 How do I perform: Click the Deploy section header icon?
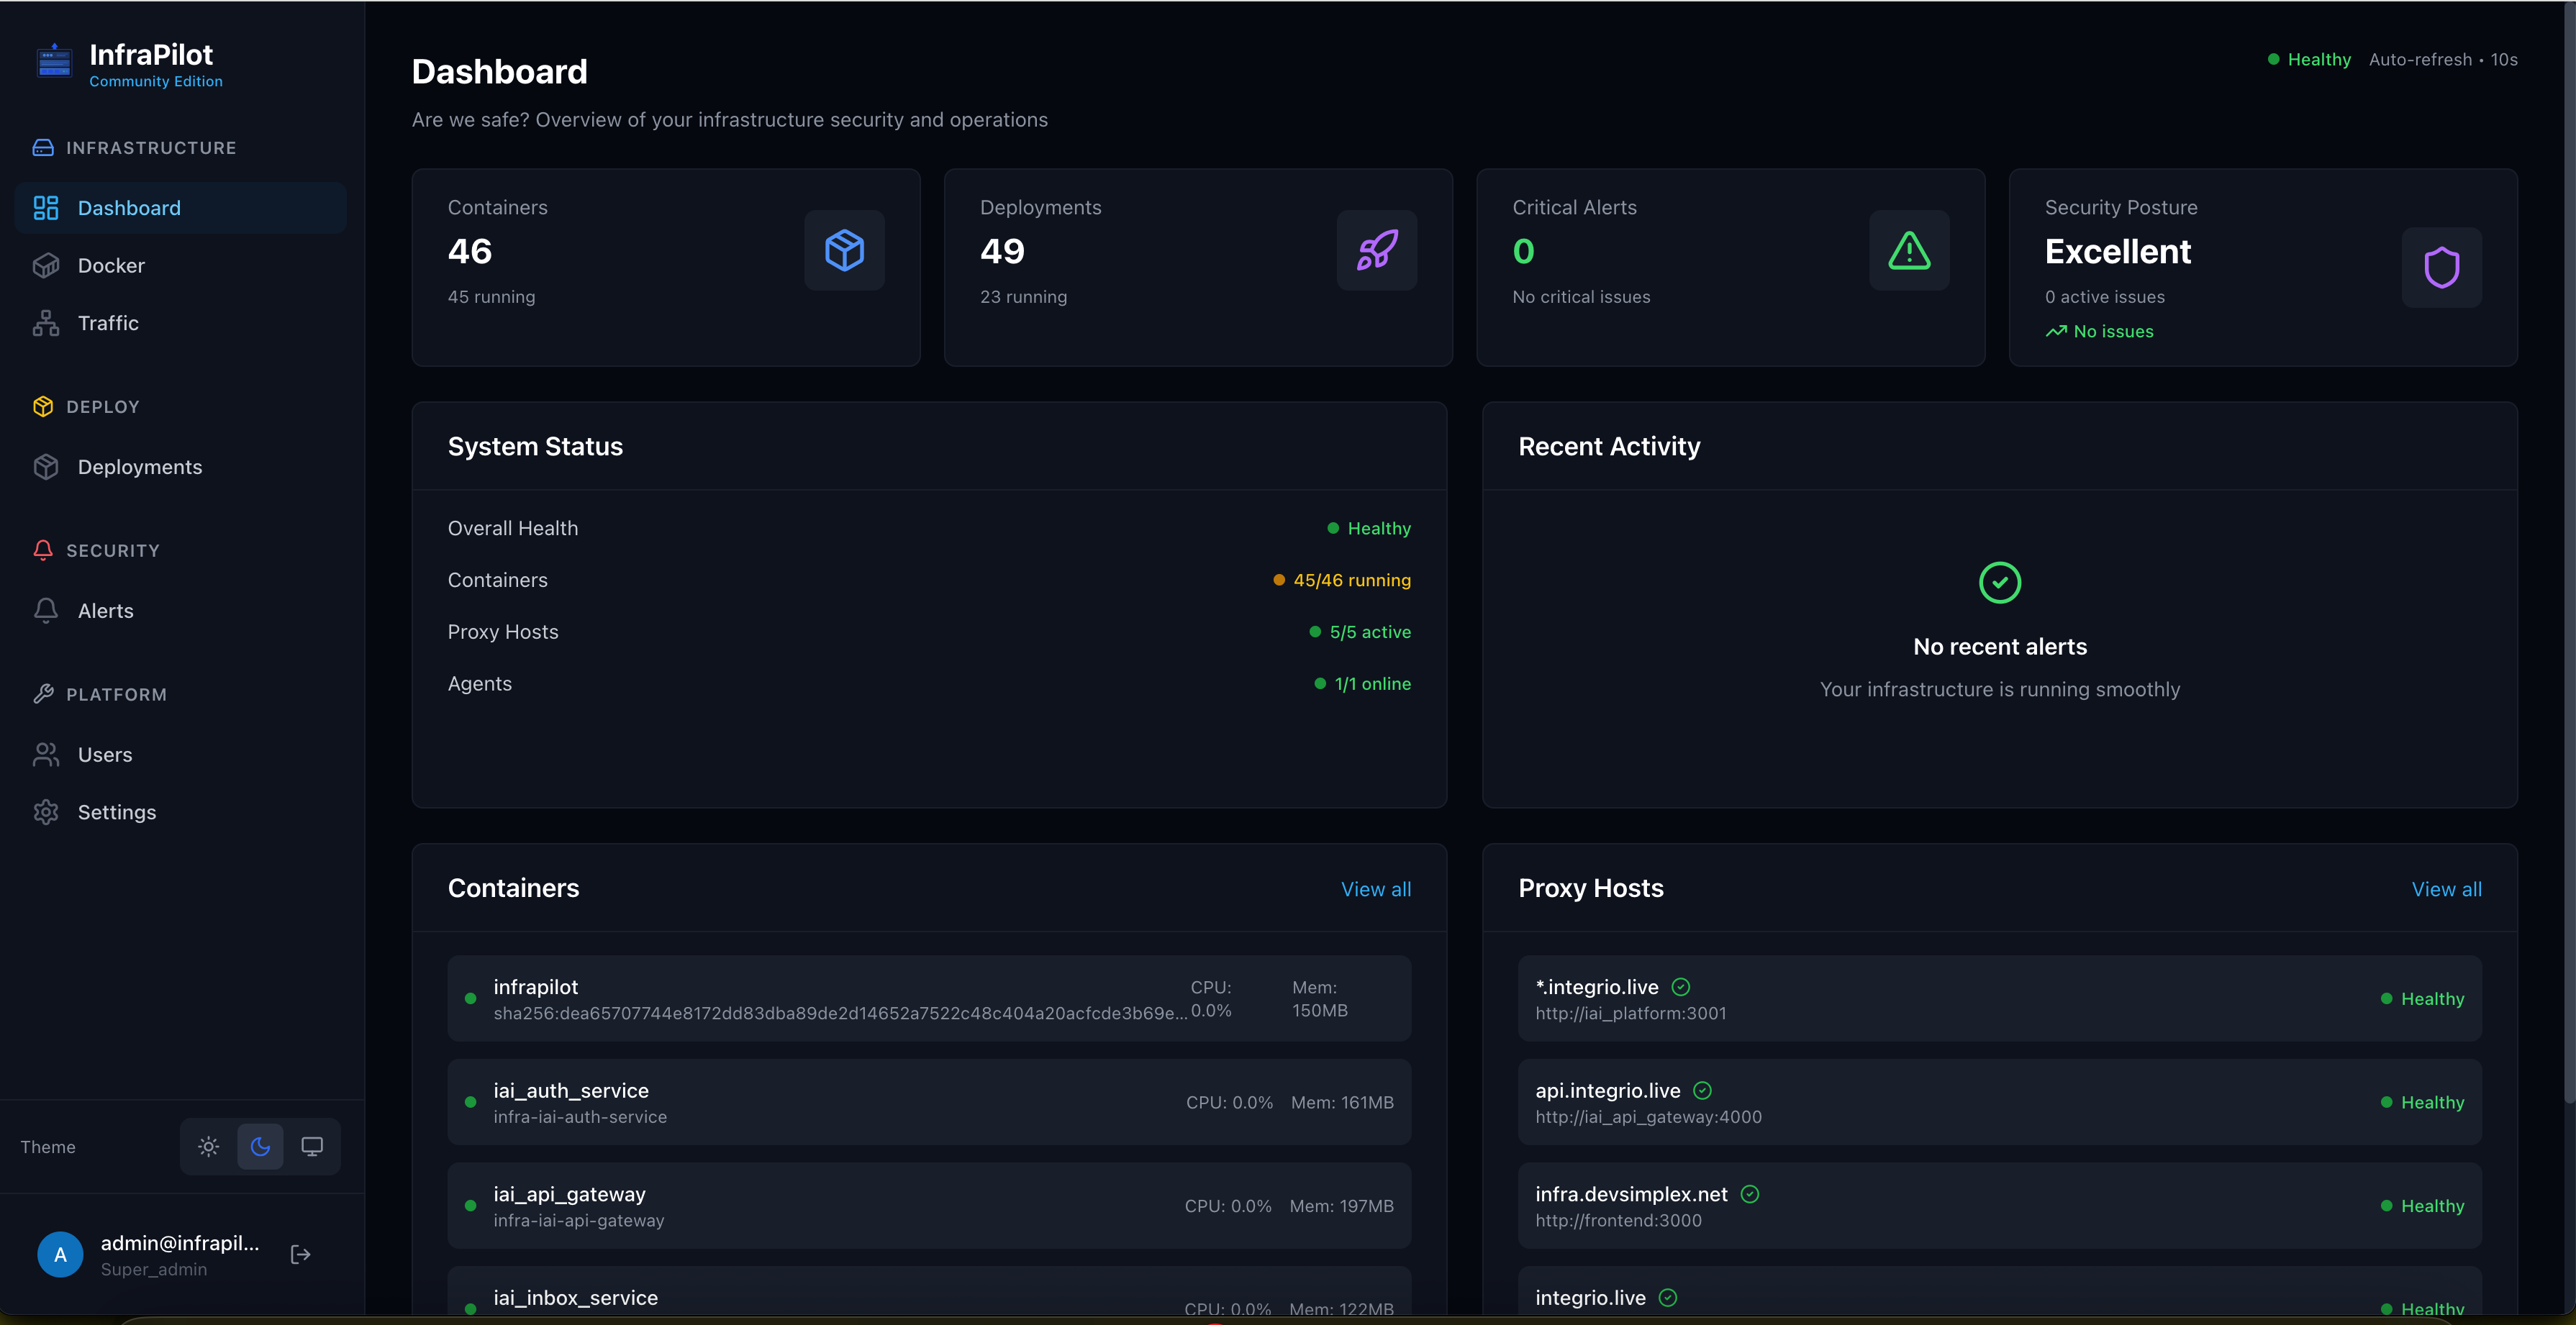coord(43,407)
